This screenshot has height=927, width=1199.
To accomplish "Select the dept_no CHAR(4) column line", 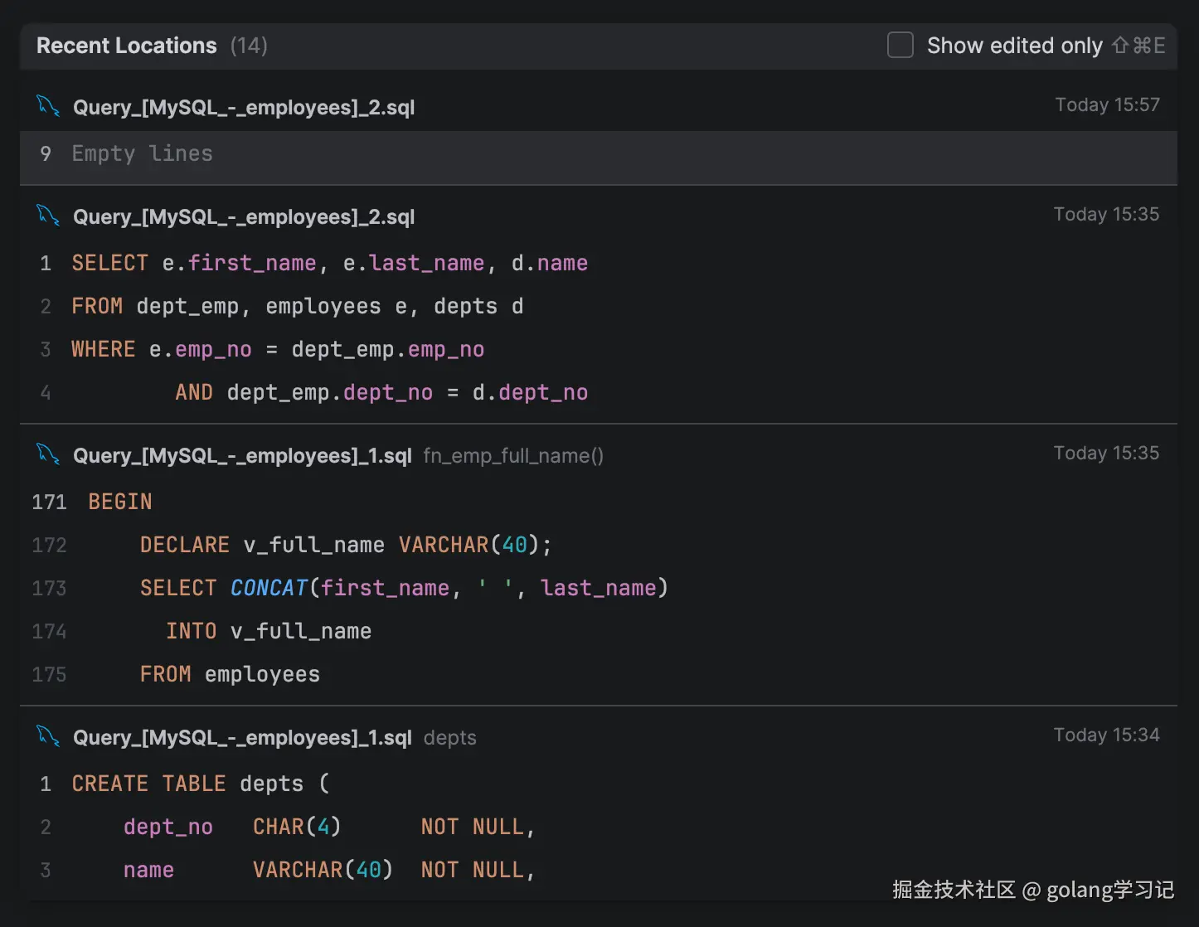I will [x=328, y=828].
